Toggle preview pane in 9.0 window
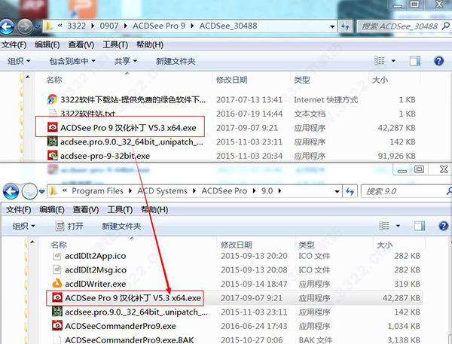Image resolution: width=452 pixels, height=344 pixels. point(420,226)
